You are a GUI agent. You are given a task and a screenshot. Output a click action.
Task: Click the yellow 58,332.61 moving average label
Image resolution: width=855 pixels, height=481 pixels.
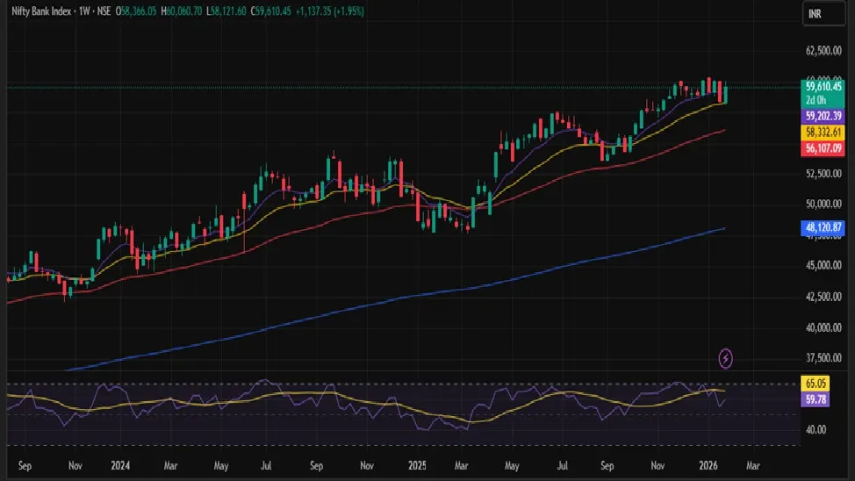(x=823, y=133)
